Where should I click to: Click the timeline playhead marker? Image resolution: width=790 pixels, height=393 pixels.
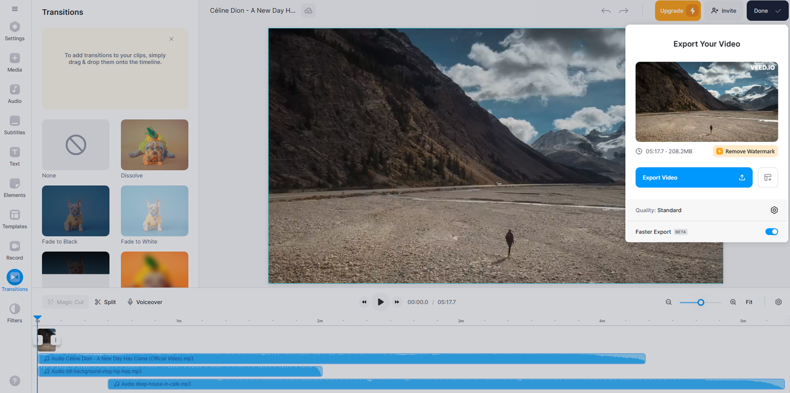(x=37, y=318)
